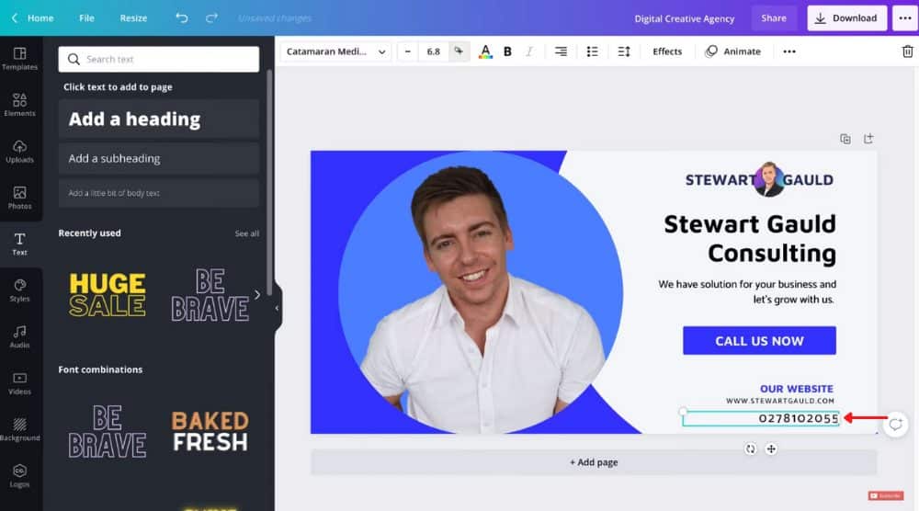Open the top-right more options menu

pos(905,18)
